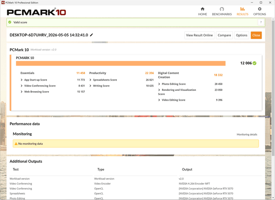This screenshot has width=275, height=200.
Task: Click the Performance data heading
Action: [25, 124]
